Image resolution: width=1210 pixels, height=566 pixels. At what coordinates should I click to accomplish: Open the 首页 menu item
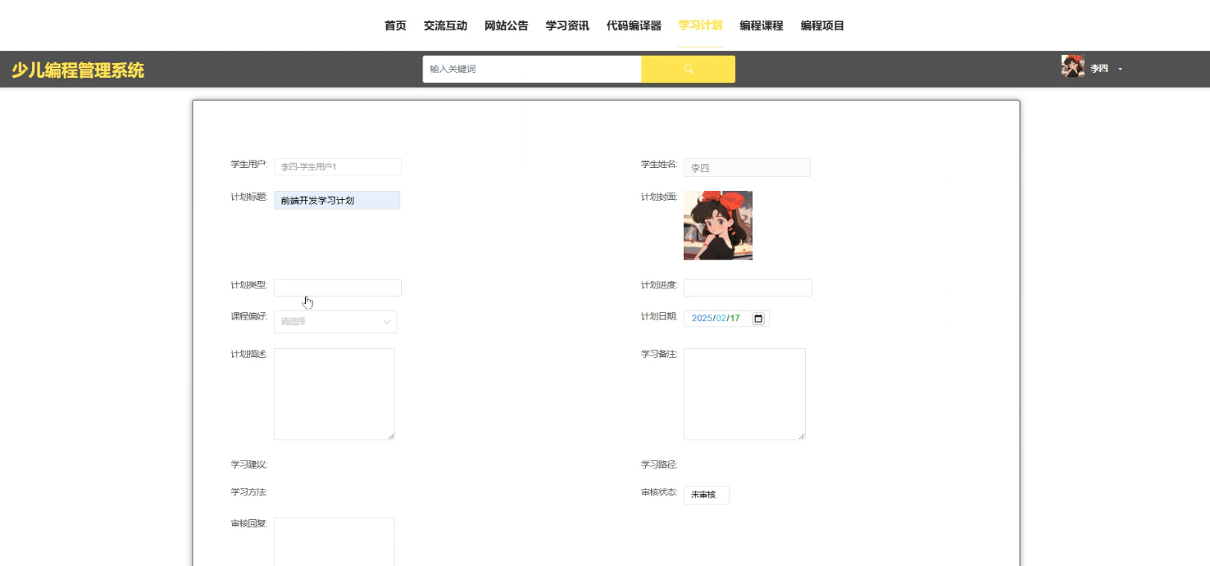pos(395,25)
